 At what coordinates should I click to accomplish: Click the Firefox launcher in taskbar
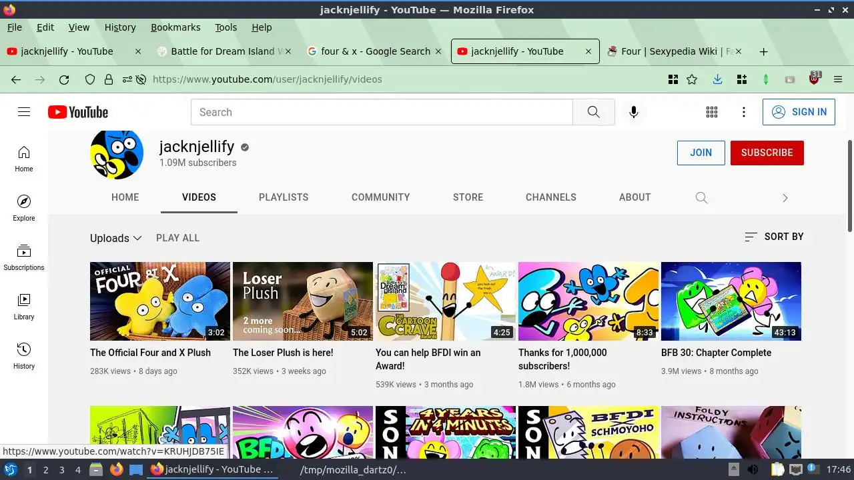click(117, 469)
